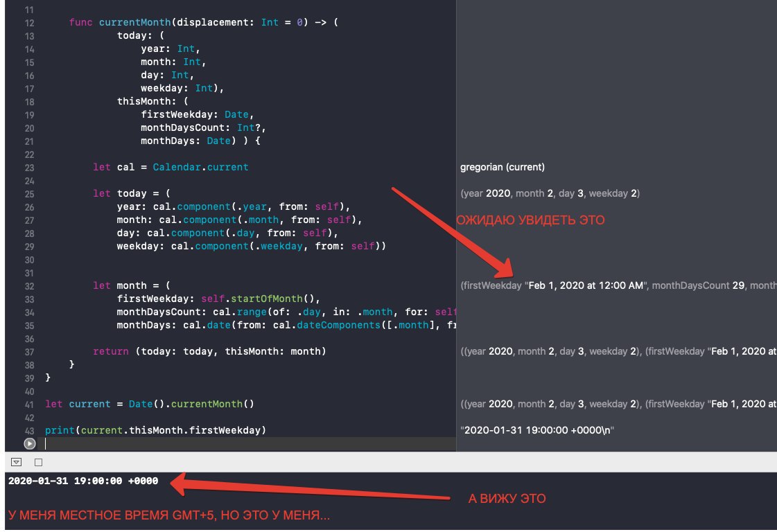Click sidebar result '"2020-01-31 19:00:00 +0000\n"'

[537, 430]
